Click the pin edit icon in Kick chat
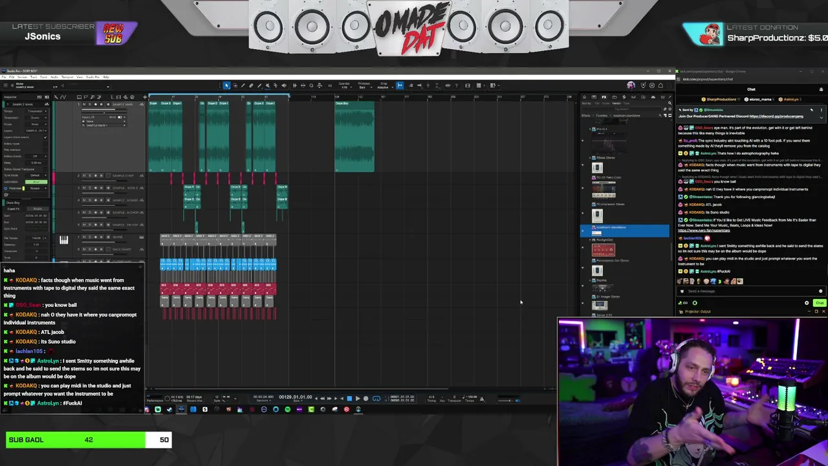828x466 pixels. click(x=812, y=110)
